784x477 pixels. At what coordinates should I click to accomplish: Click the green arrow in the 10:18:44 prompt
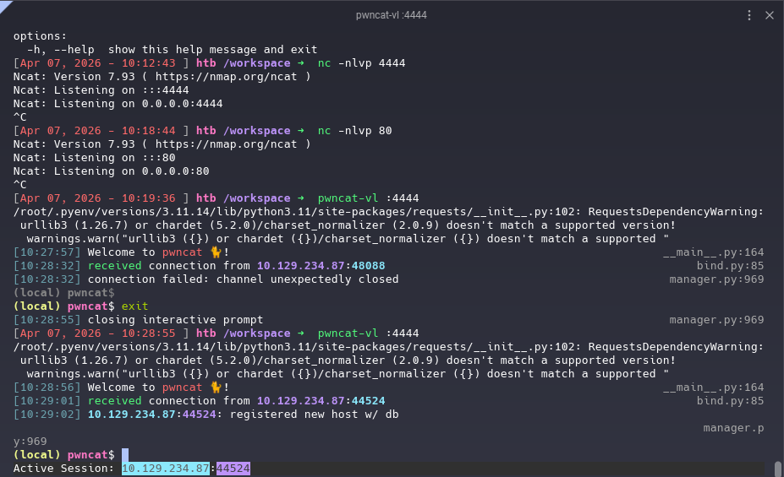(300, 131)
